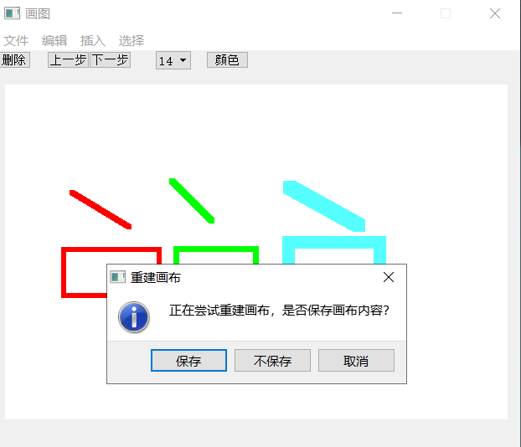Click the blue info icon in dialog
Viewport: 521px width, 447px height.
coord(134,317)
